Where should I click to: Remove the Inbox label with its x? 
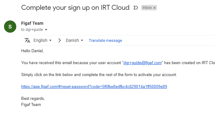click(154, 8)
